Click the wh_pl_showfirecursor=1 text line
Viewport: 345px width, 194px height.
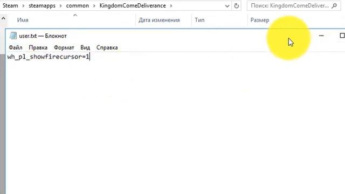pos(48,57)
